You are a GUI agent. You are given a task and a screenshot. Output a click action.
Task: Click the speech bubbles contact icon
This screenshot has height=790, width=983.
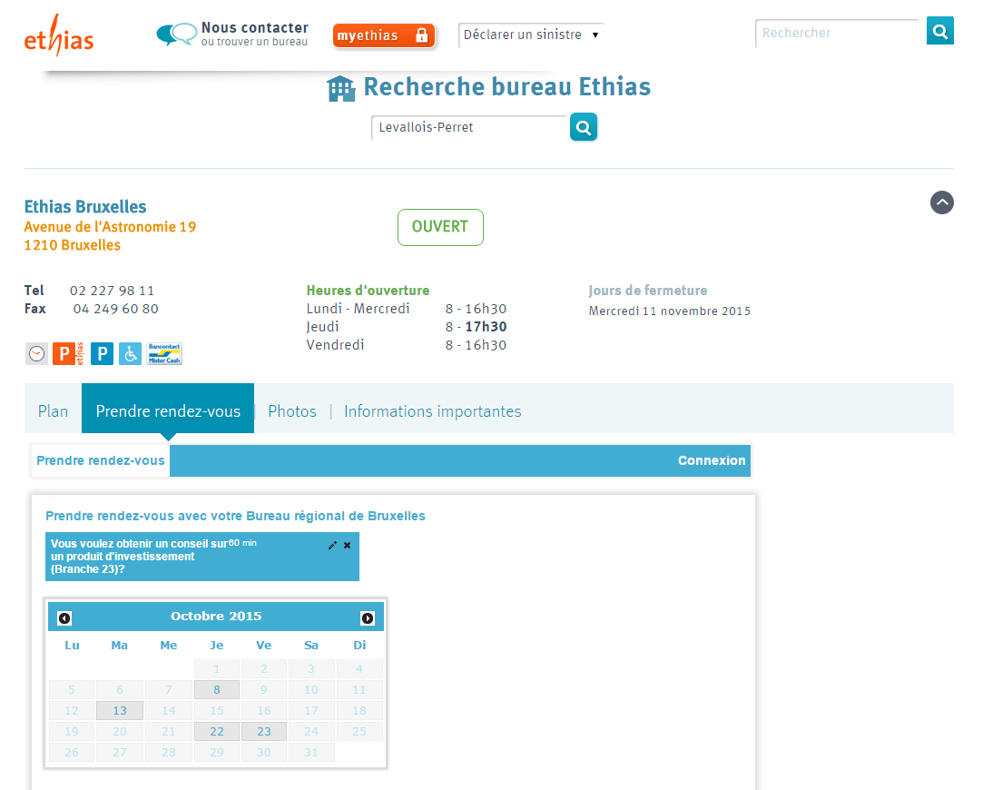coord(176,35)
